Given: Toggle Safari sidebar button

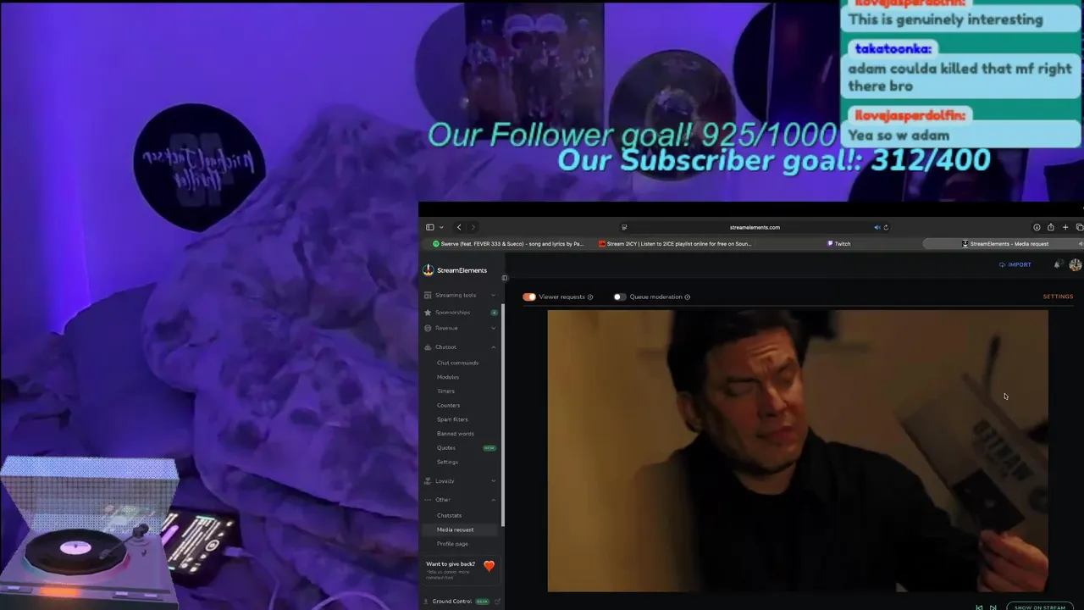Looking at the screenshot, I should (x=429, y=227).
